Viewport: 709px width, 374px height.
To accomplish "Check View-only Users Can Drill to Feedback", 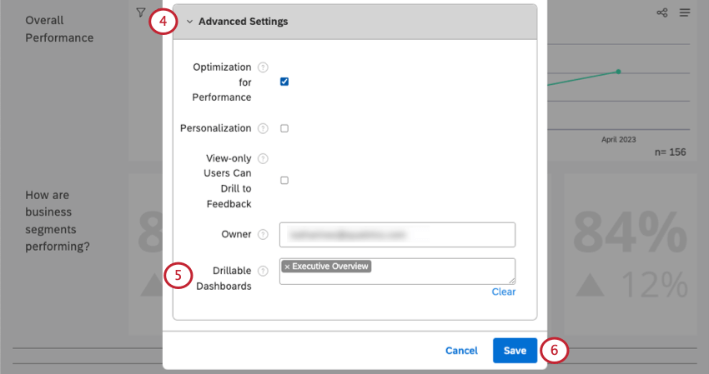I will (x=284, y=180).
